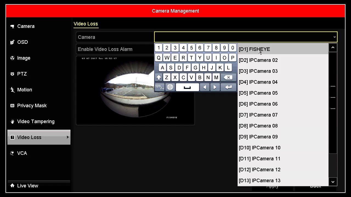Screen dimensions: 351x197
Task: Click the Image palette icon
Action: (x=12, y=58)
